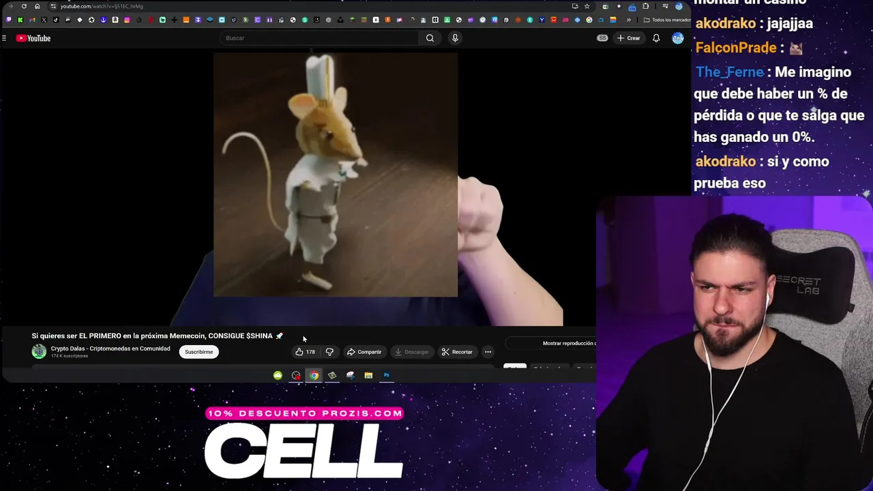Activate voice search microphone
873x491 pixels.
(455, 38)
